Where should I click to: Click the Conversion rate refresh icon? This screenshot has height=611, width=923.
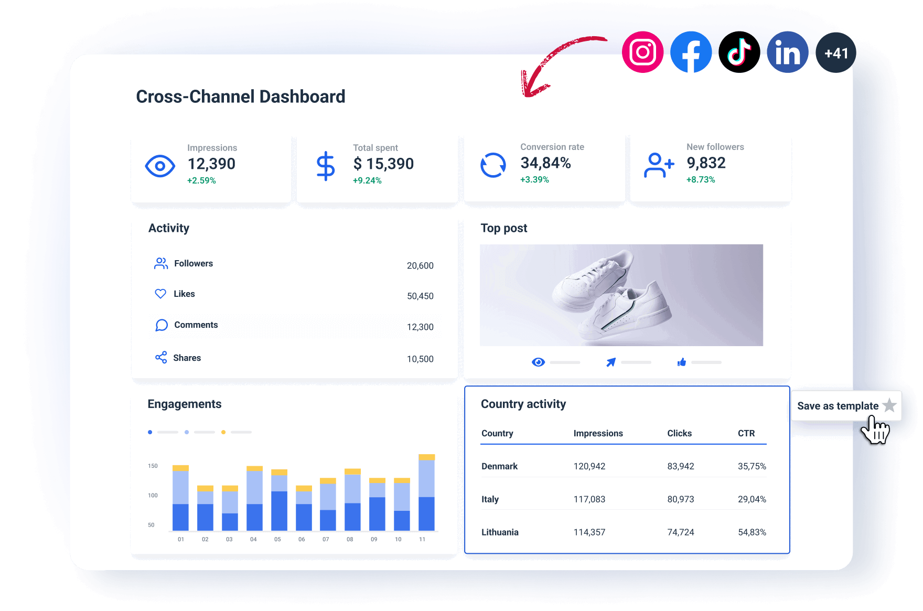pyautogui.click(x=492, y=165)
